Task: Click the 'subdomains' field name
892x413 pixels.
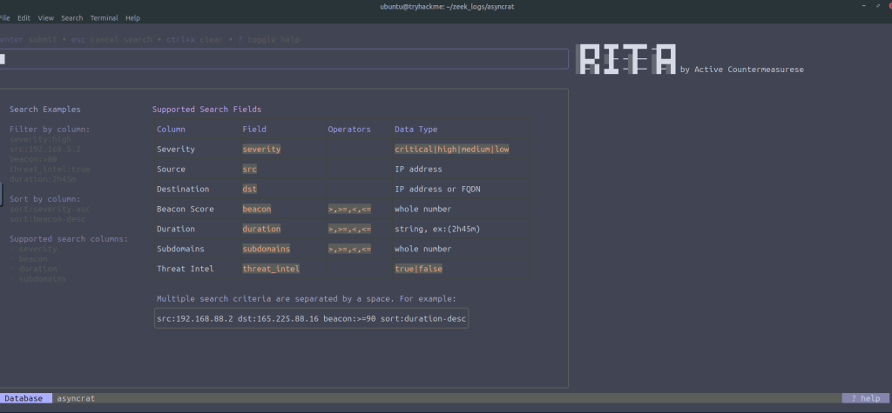Action: tap(266, 249)
